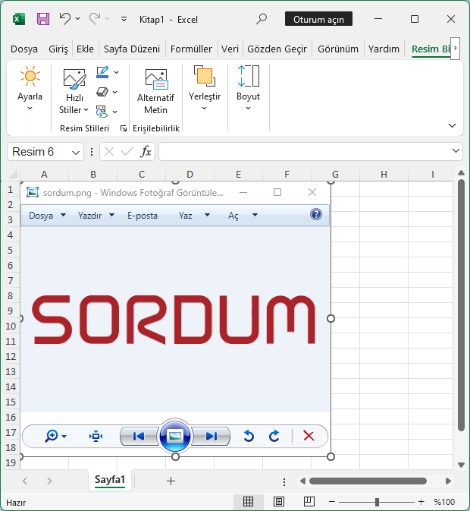Switch to the Görünüm tab
The image size is (470, 511).
(x=338, y=49)
